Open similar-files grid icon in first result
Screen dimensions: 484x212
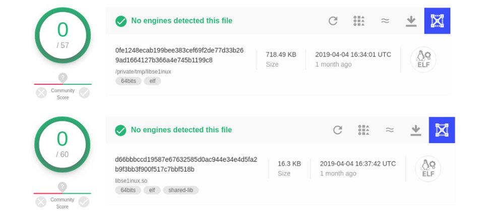tap(359, 21)
